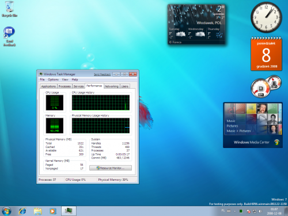Click the volume speaker tray icon
This screenshot has width=288, height=216.
tap(260, 211)
